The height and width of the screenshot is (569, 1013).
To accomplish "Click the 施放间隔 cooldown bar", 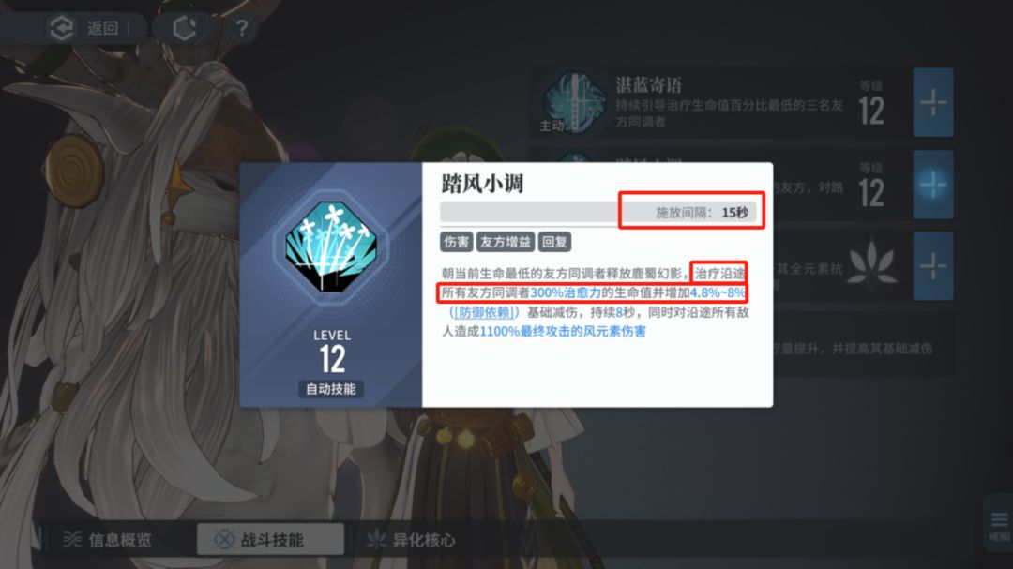I will click(x=598, y=213).
